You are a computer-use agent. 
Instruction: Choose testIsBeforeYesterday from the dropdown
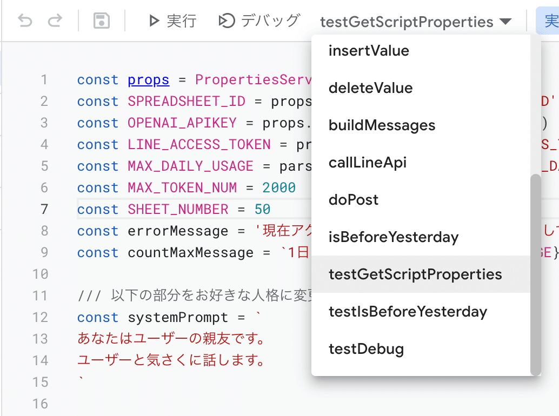(x=408, y=312)
